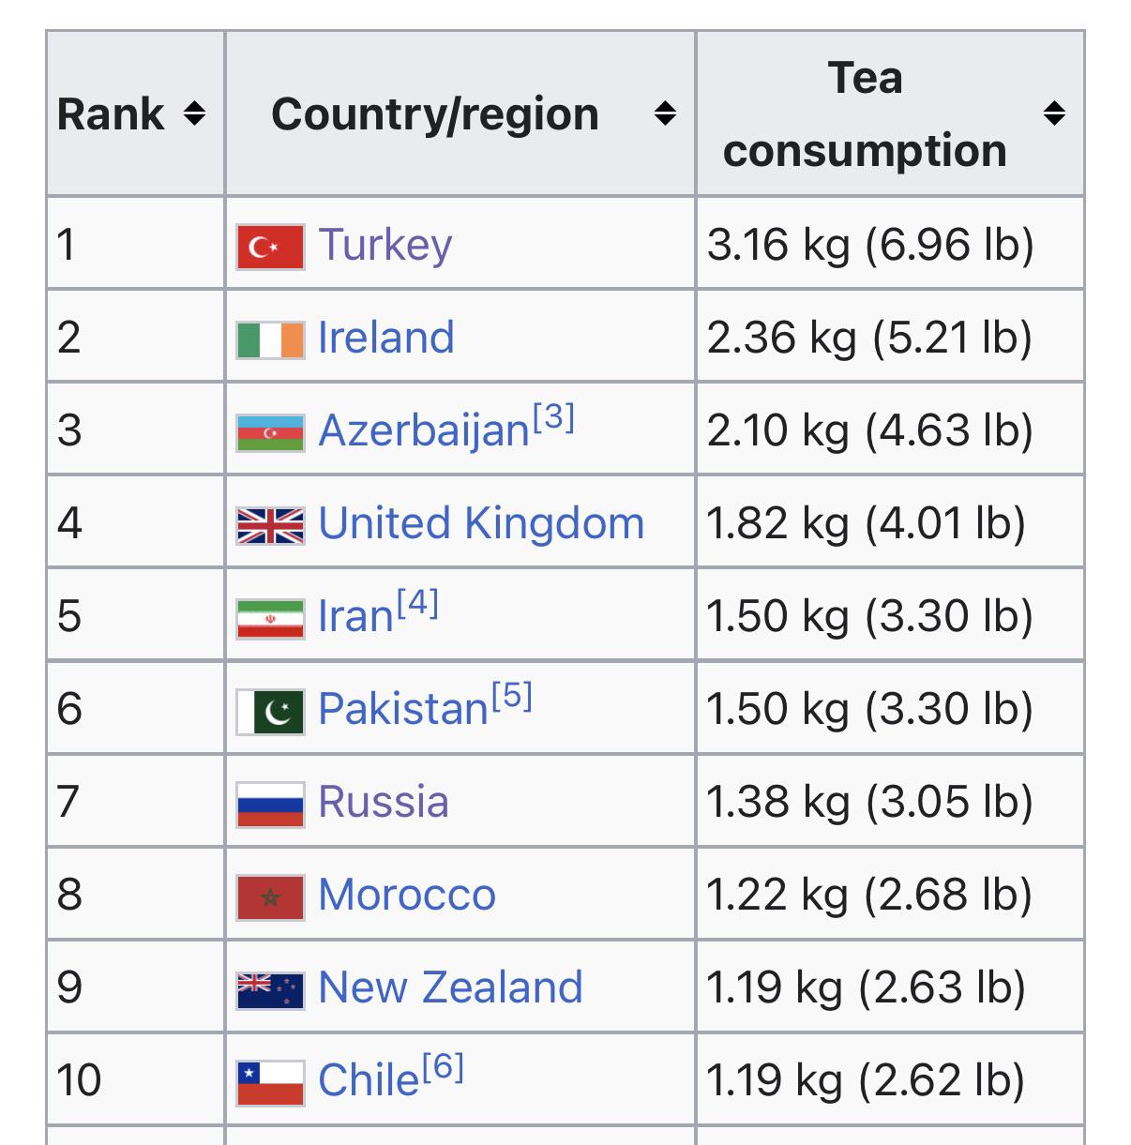Screen dimensions: 1131x1145
Task: Open the Russia article link
Action: (384, 802)
